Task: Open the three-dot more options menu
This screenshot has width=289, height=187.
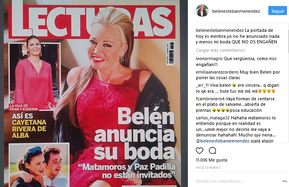Action: pos(285,181)
